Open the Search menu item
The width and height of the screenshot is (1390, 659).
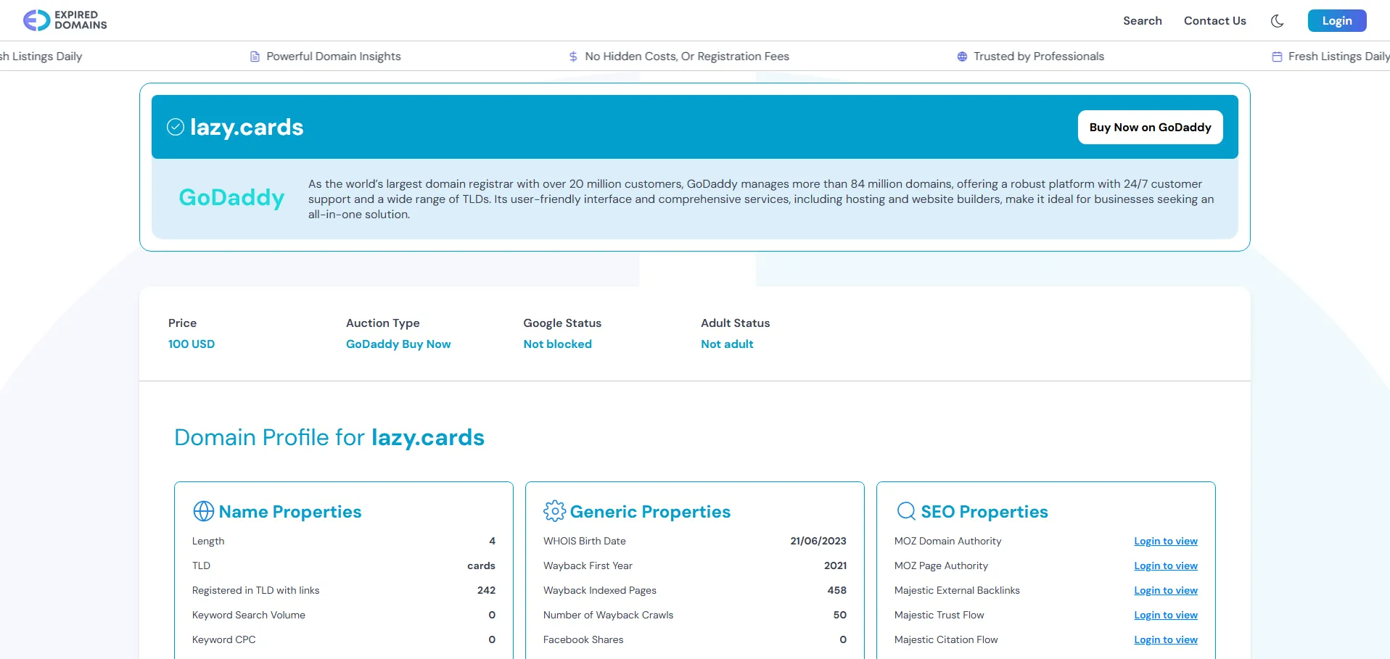pos(1142,21)
